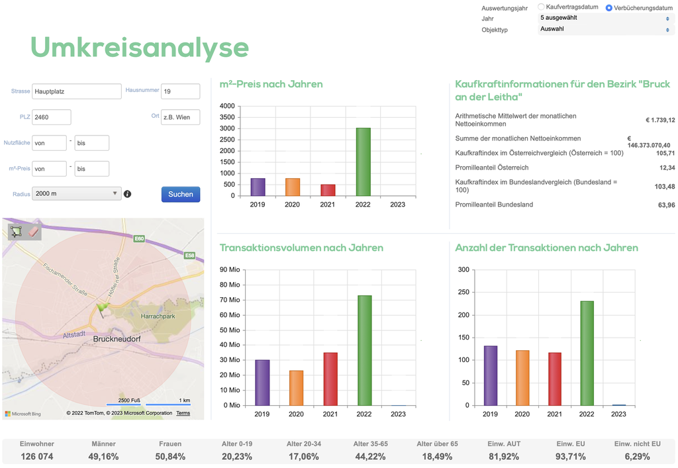Screen dimensions: 678x468
Task: Select the polygon draw tool on map
Action: pos(16,232)
